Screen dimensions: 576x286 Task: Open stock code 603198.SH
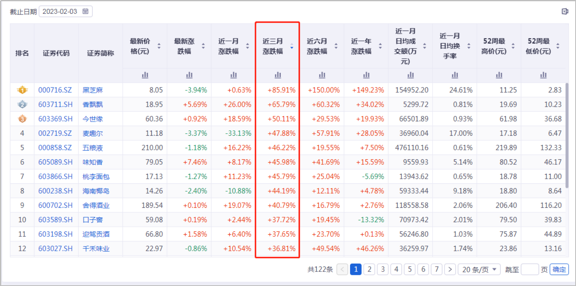click(56, 234)
